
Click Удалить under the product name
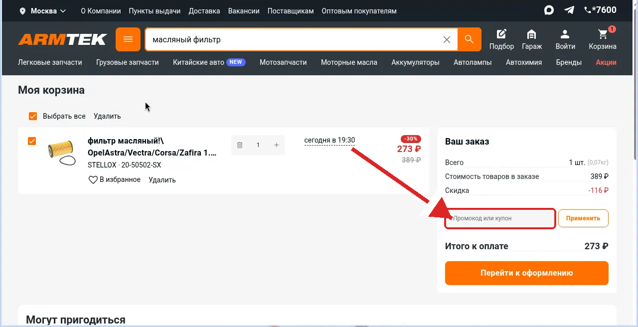tap(162, 180)
